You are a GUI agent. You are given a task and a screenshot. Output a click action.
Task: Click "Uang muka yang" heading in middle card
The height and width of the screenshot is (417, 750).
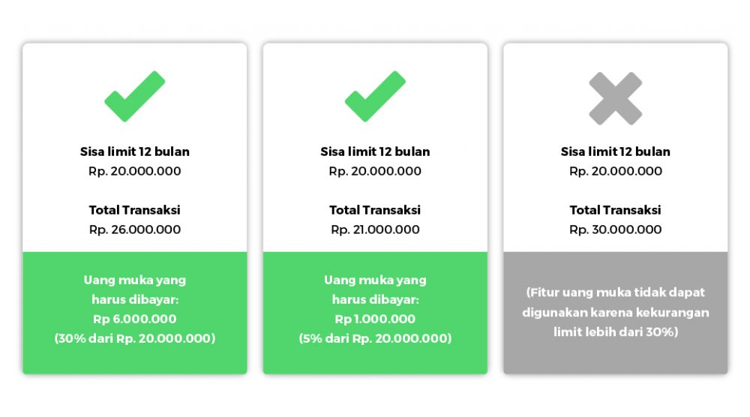coord(375,280)
